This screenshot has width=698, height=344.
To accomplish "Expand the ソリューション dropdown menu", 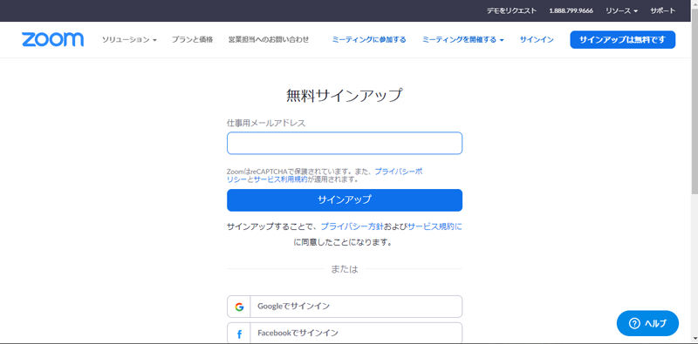I will 129,39.
